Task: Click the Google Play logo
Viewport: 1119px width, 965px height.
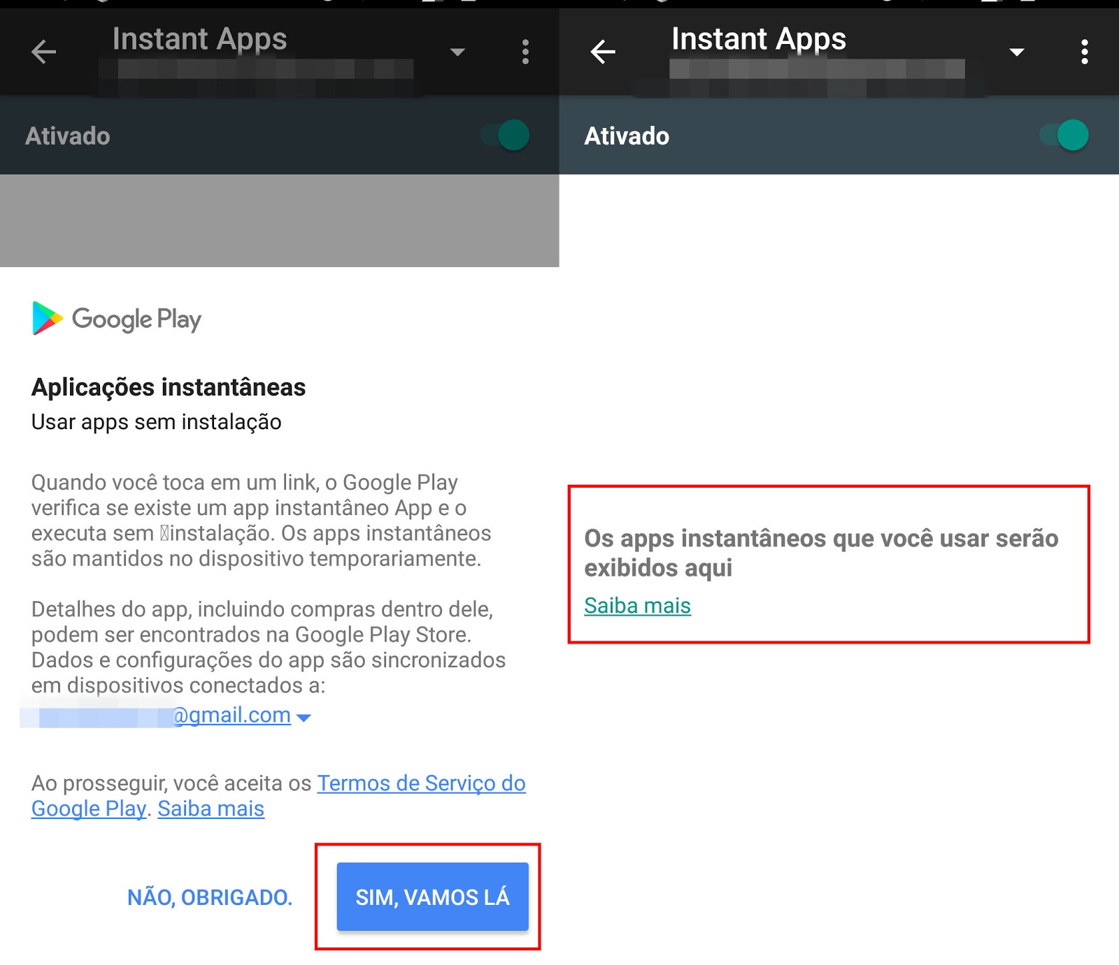Action: click(x=117, y=319)
